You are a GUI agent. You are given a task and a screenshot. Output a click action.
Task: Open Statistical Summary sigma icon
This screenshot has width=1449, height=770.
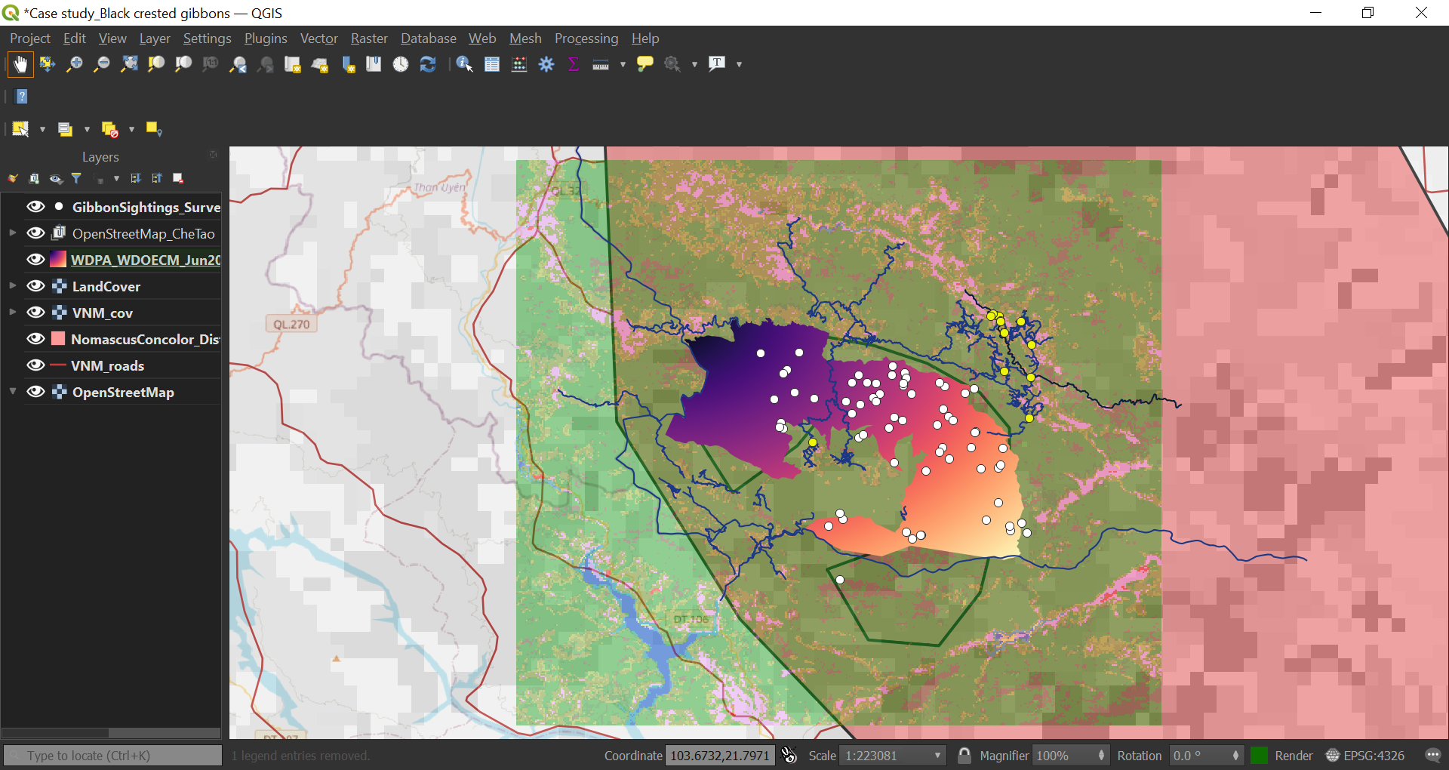(x=574, y=65)
